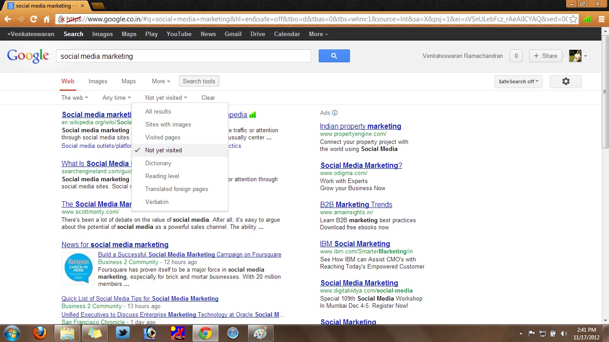Reload the page with refresh icon
This screenshot has width=609, height=342.
(x=33, y=19)
